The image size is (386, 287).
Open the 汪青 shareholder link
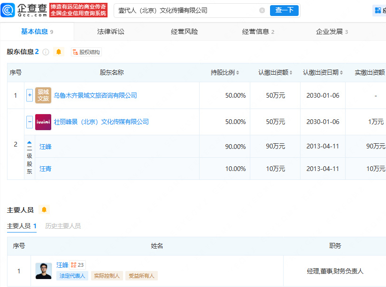(46, 169)
